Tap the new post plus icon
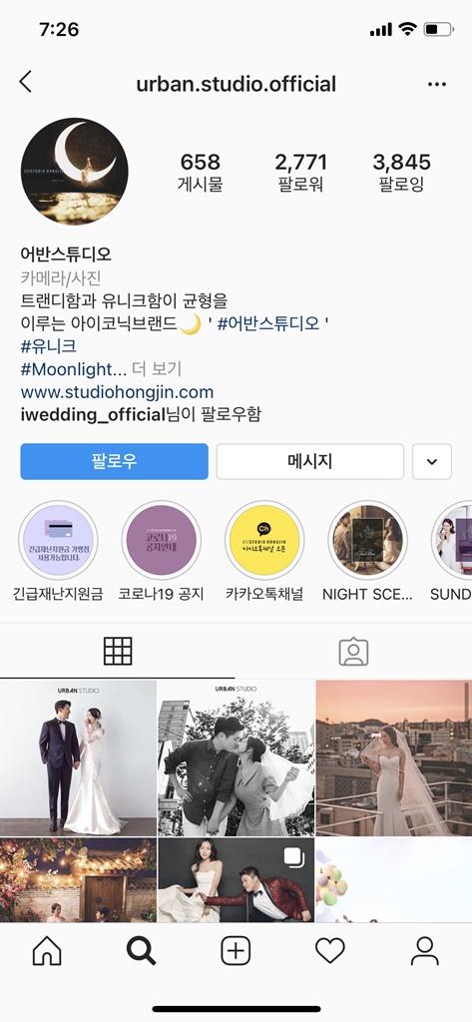The image size is (472, 1022). point(236,951)
